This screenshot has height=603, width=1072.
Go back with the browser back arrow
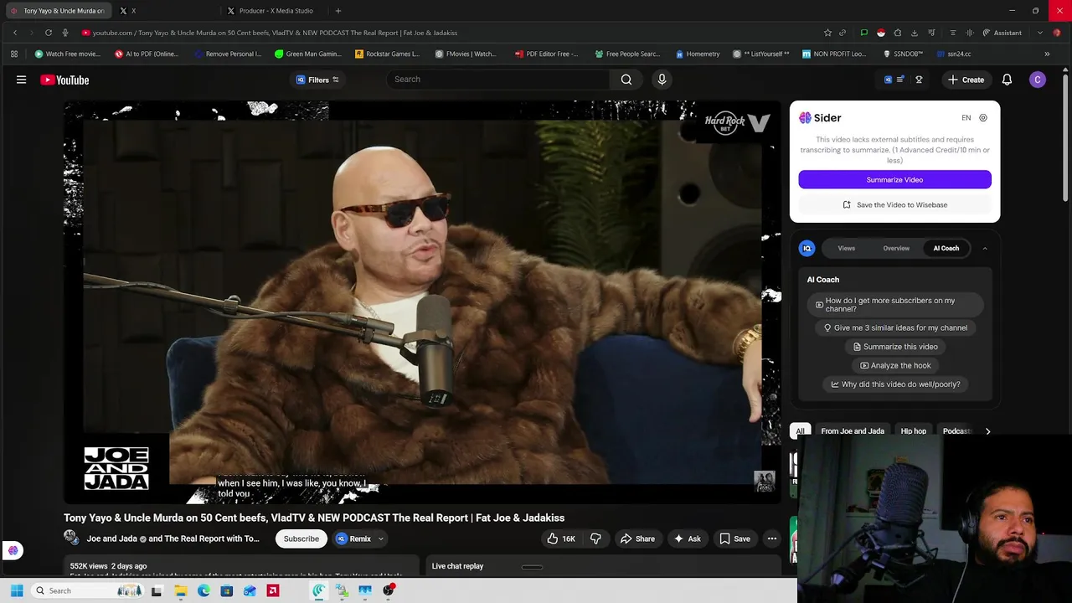[x=14, y=33]
